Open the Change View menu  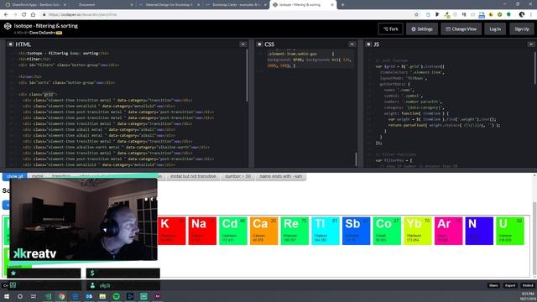click(461, 29)
